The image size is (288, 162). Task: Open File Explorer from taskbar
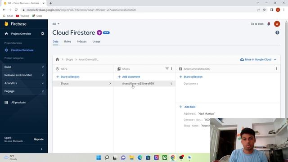click(131, 157)
